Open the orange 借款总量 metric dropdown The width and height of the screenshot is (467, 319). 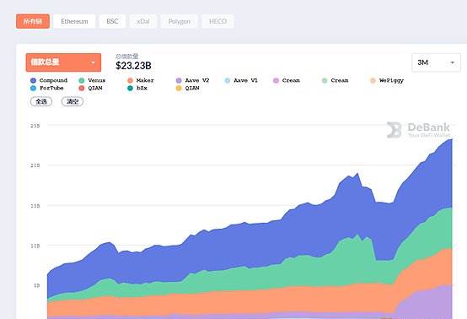(x=63, y=62)
